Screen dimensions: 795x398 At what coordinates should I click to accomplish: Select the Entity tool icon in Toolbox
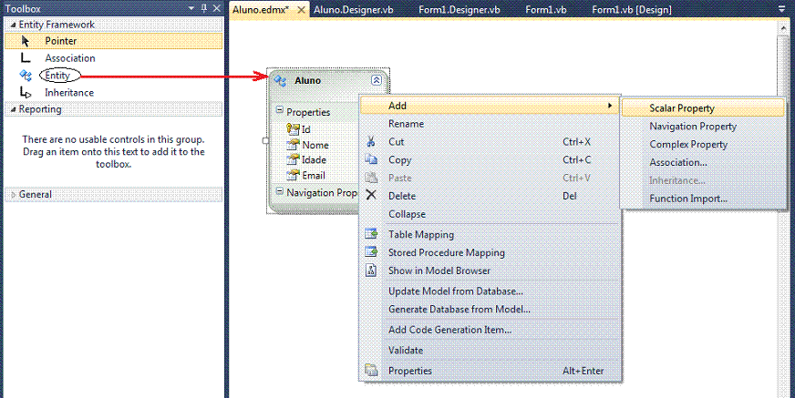pos(26,76)
